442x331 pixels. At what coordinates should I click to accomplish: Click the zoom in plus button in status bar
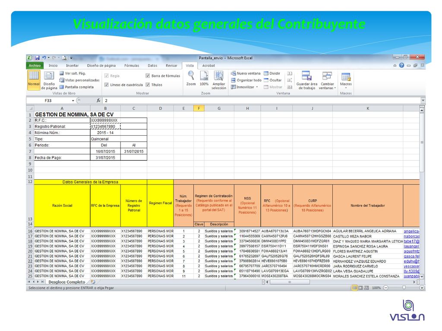(422, 287)
